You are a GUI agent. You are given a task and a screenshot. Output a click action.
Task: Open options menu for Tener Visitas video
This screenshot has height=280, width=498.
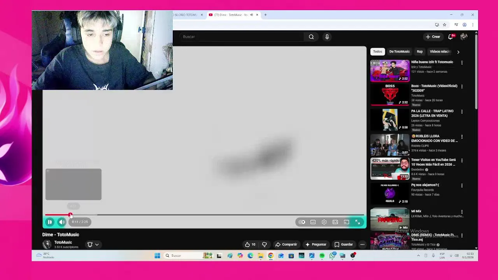pos(462,161)
